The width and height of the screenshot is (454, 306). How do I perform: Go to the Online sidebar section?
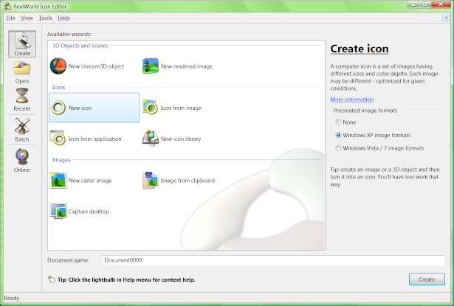coord(22,160)
